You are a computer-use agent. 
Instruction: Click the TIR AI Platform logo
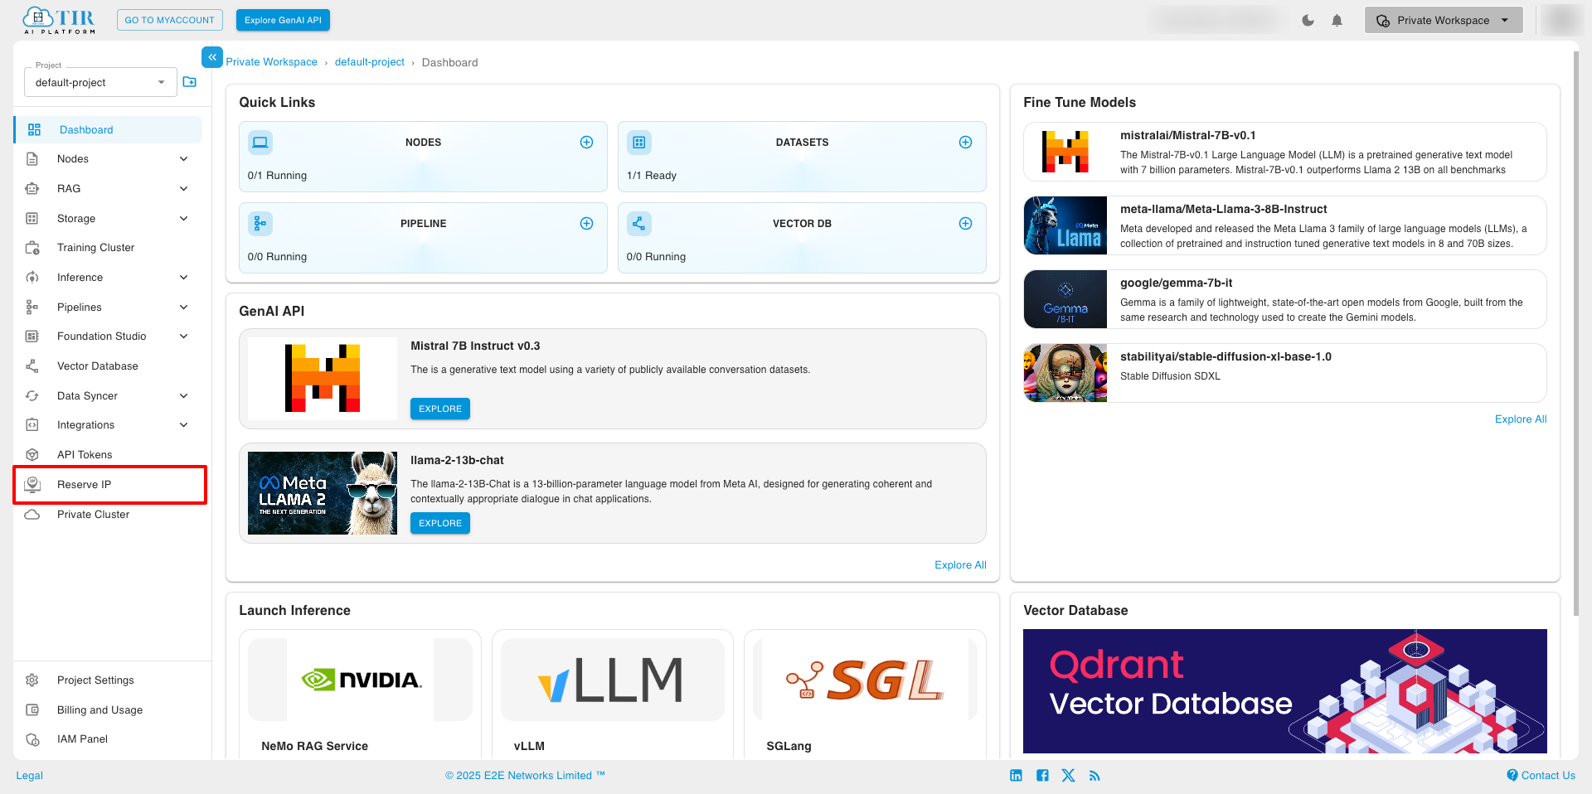[x=59, y=21]
